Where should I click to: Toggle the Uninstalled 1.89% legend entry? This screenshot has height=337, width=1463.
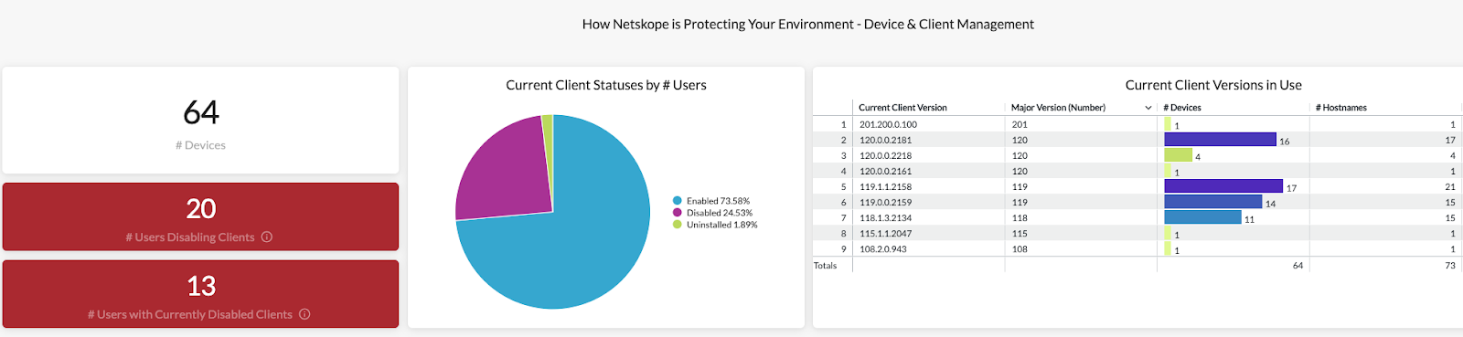tap(715, 225)
